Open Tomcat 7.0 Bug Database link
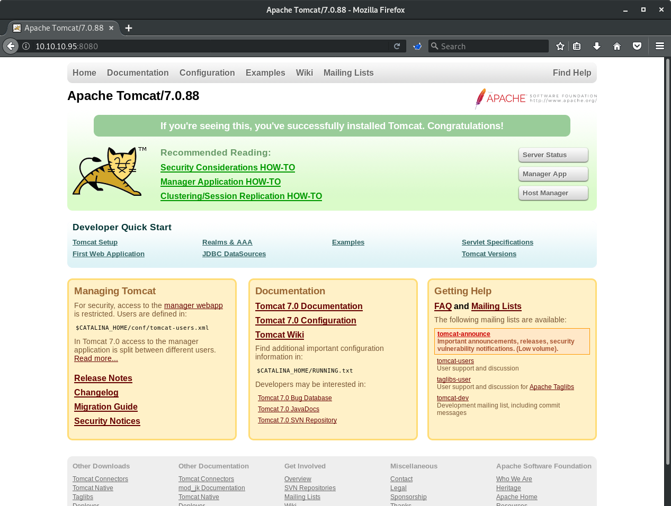Image resolution: width=671 pixels, height=506 pixels. (295, 398)
